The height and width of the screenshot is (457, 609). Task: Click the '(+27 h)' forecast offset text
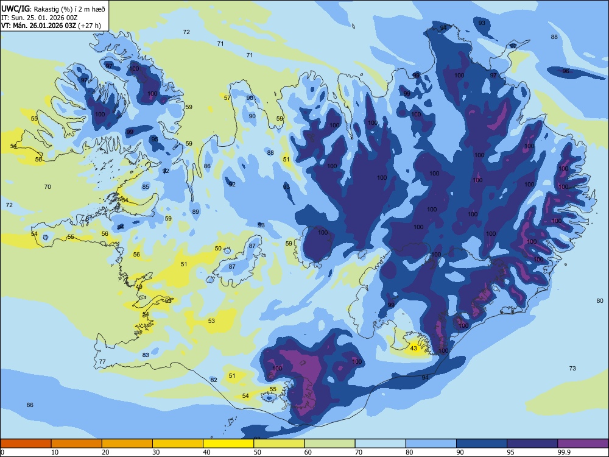pos(90,26)
